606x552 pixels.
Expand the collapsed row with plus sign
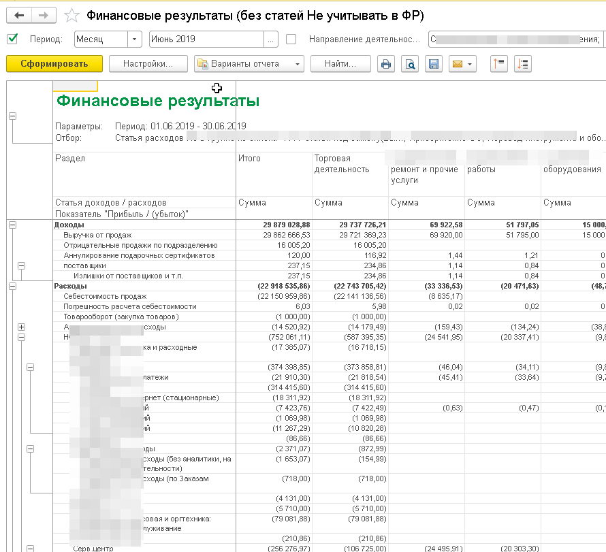click(x=22, y=327)
